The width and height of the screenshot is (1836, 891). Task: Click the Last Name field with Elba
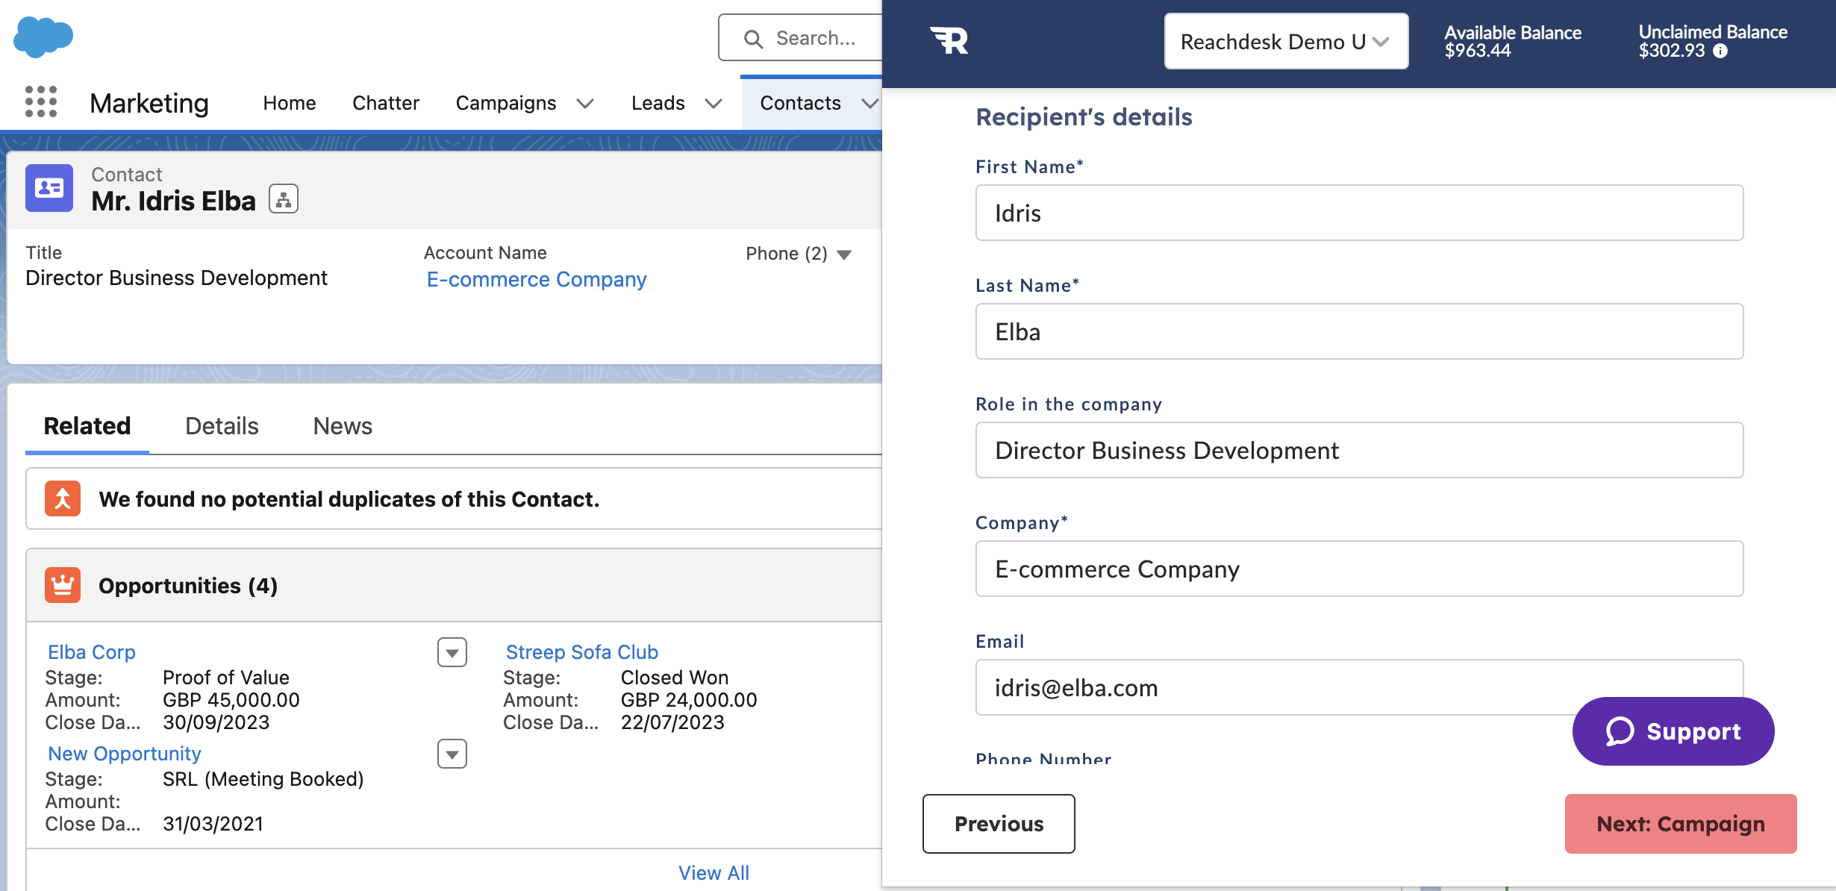tap(1359, 331)
